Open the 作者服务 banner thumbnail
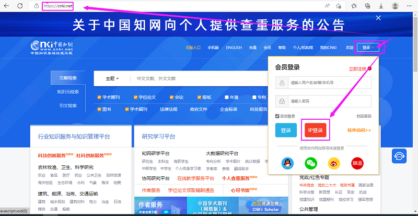This screenshot has height=216, width=418. [x=160, y=206]
